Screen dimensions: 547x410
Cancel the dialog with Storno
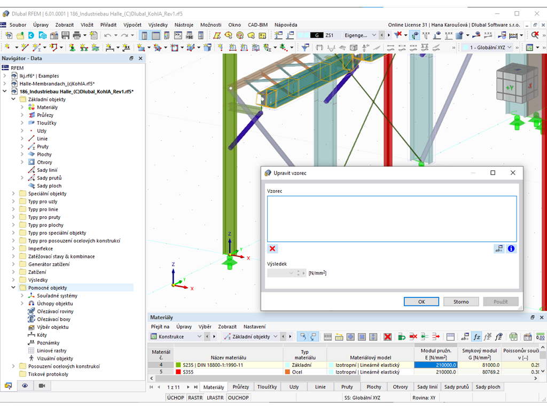tap(461, 302)
